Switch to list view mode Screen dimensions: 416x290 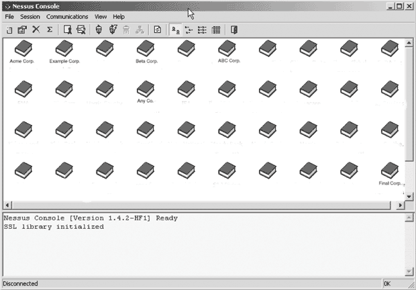click(x=202, y=30)
